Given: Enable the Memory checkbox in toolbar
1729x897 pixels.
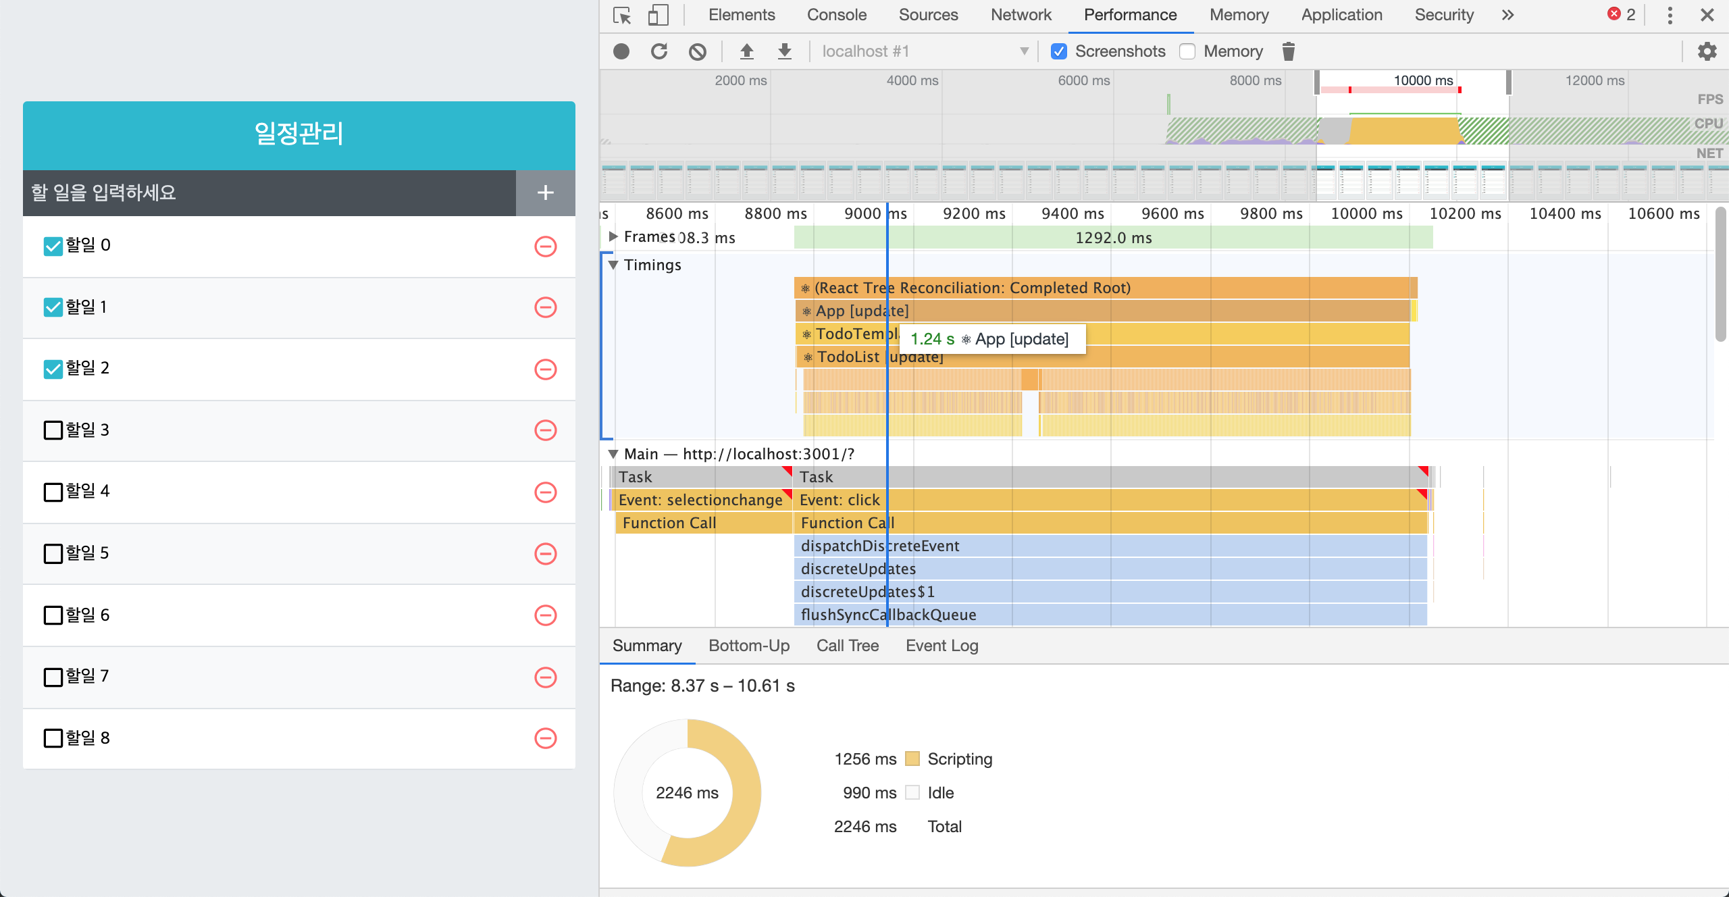Looking at the screenshot, I should (1187, 51).
